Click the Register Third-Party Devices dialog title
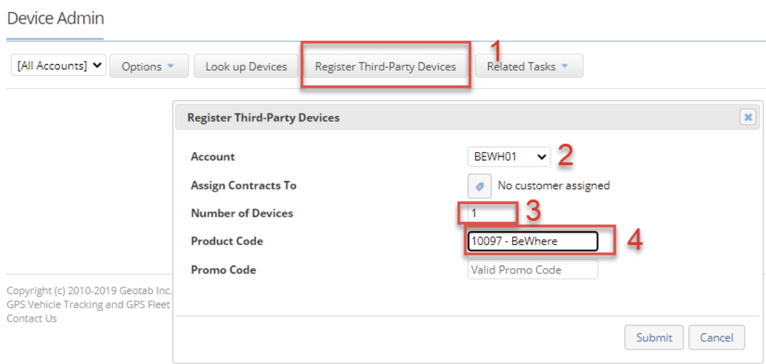 [263, 118]
